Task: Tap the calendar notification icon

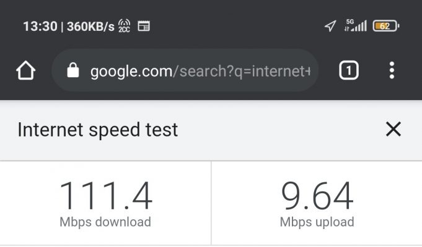Action: [x=144, y=26]
